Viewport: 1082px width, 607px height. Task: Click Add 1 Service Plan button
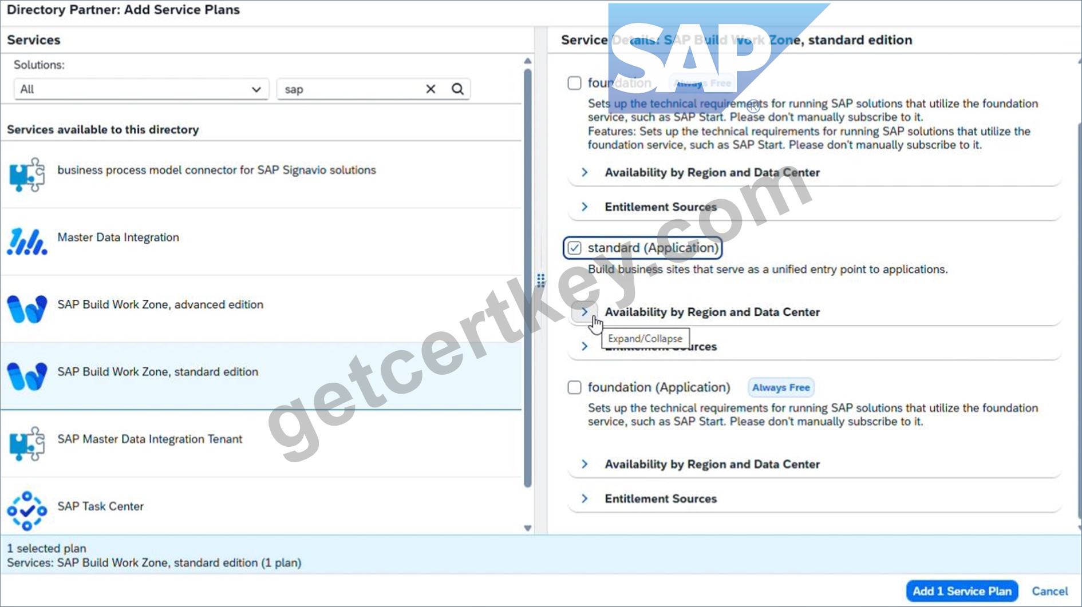[962, 591]
